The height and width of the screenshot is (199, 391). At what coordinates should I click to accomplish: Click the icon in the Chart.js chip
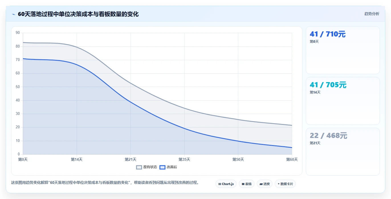(x=220, y=184)
